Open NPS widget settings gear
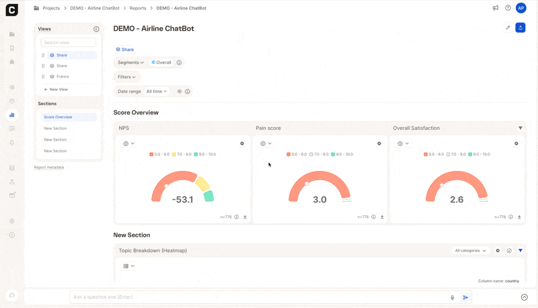 242,143
